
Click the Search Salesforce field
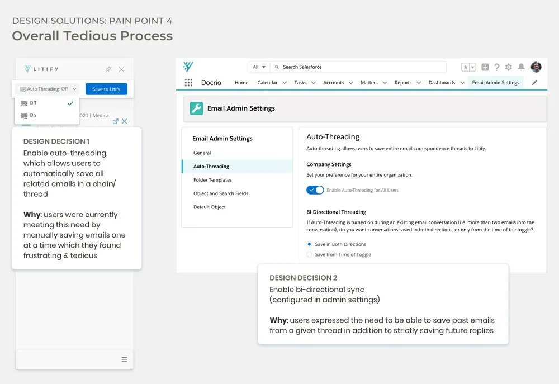pyautogui.click(x=358, y=67)
